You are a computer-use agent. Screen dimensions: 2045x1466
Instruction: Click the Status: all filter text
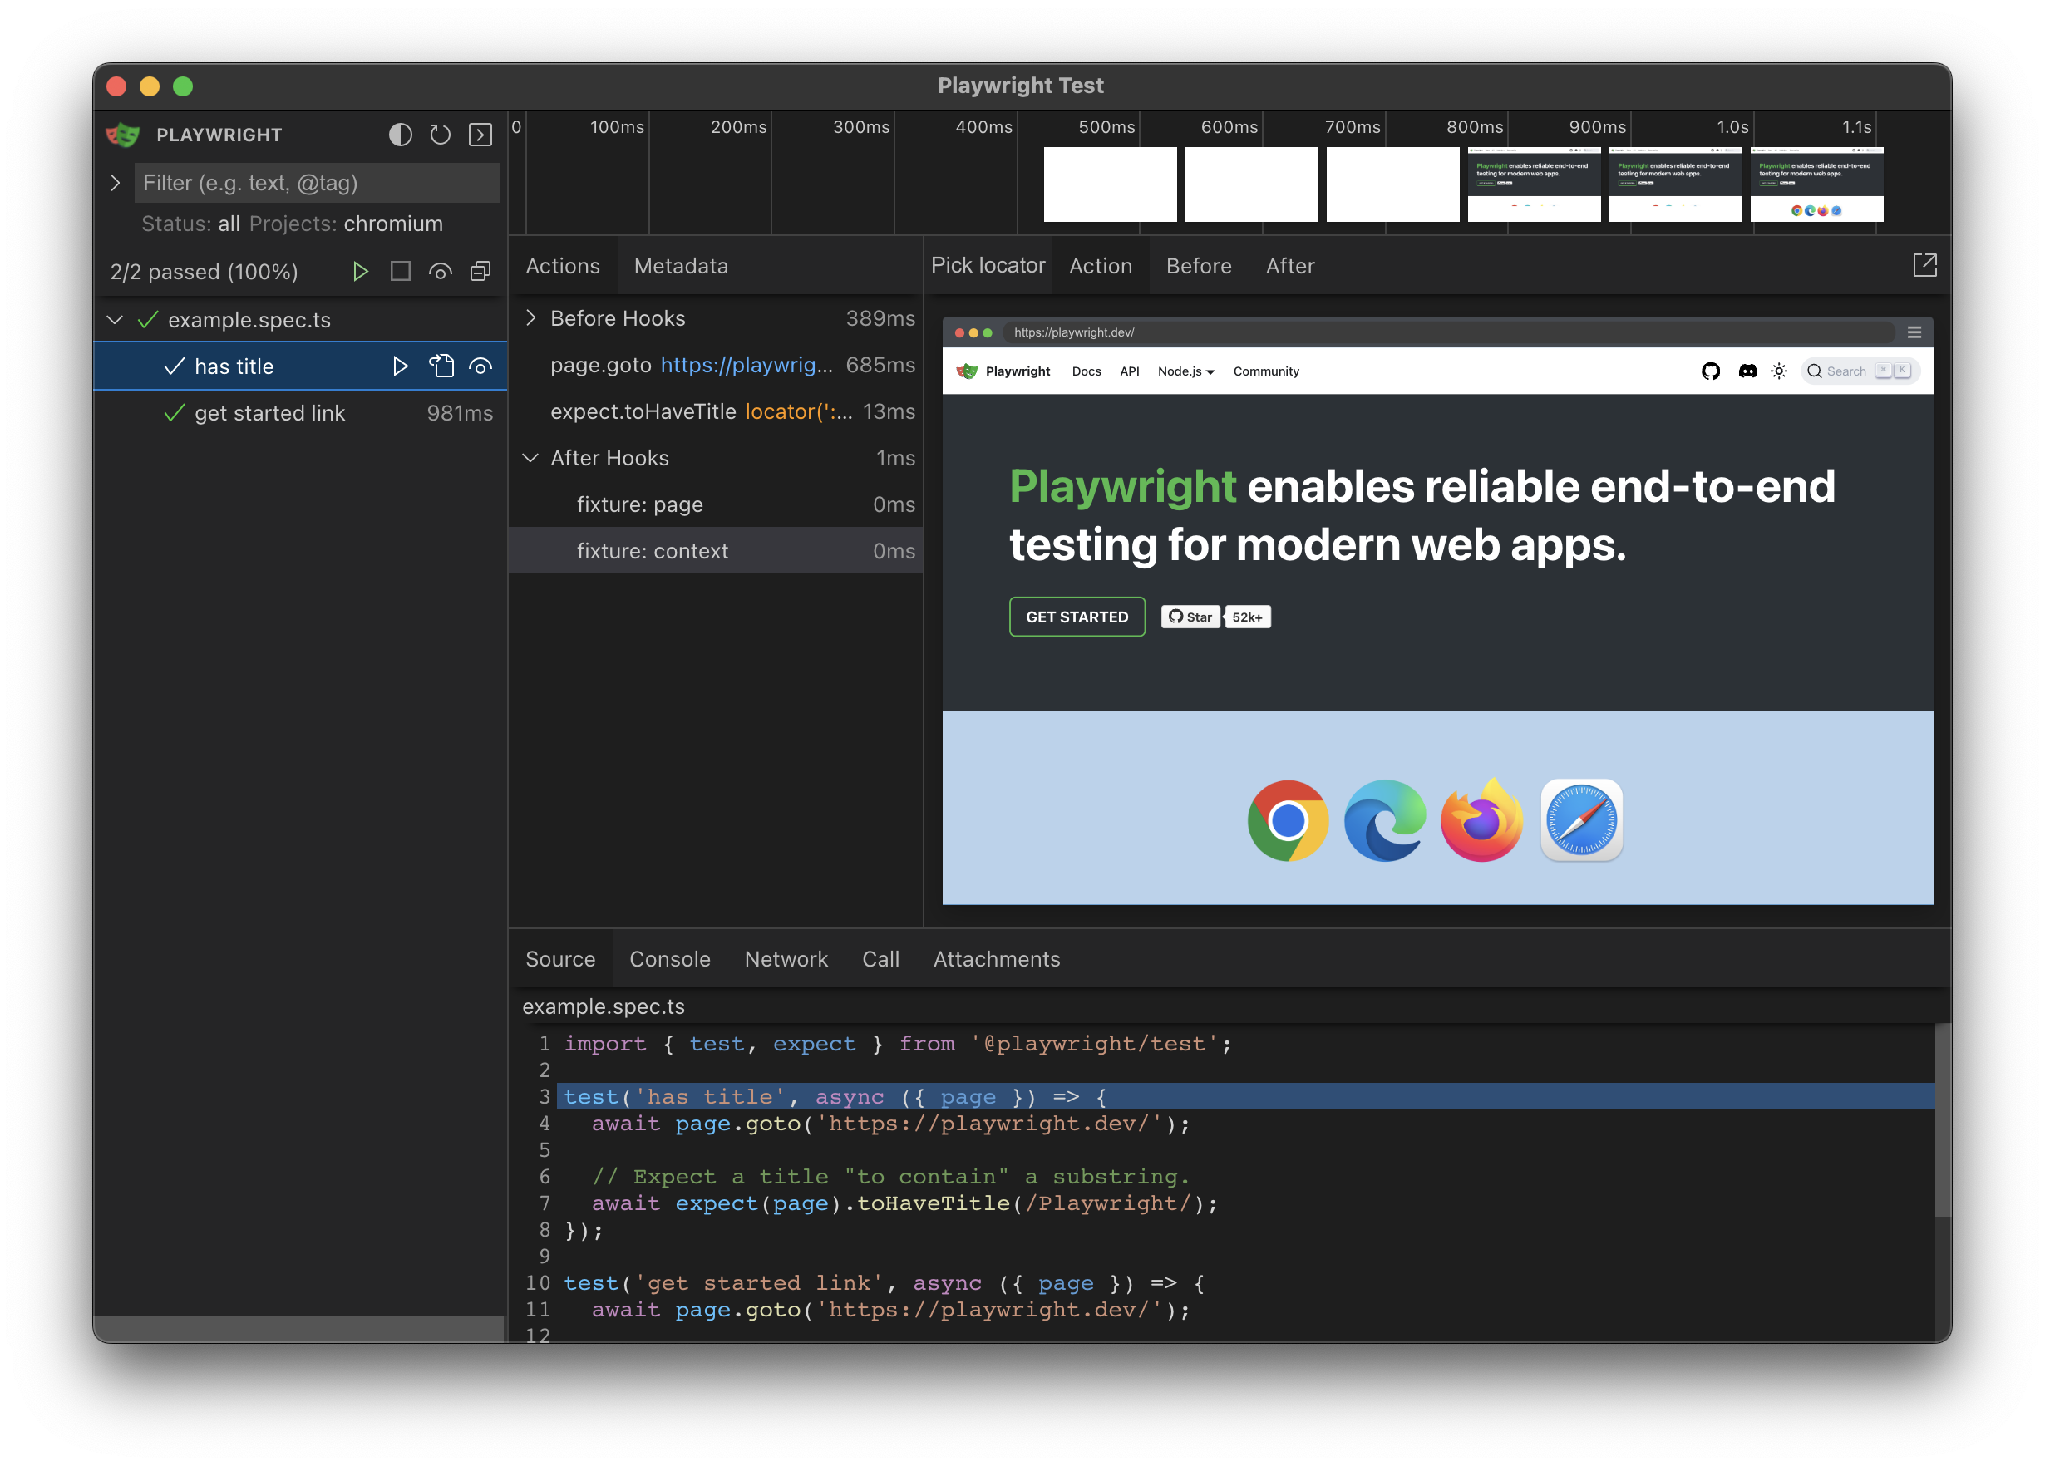pos(190,224)
